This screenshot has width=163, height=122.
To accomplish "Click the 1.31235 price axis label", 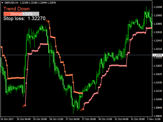I will [158, 91].
